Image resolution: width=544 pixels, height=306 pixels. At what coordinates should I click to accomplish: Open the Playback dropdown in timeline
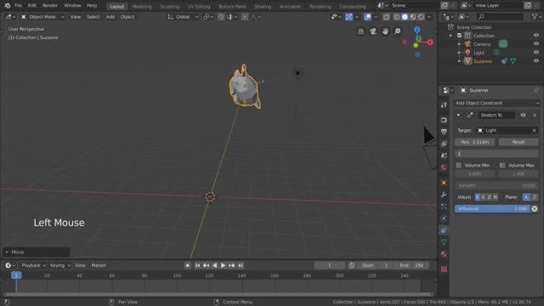(34, 265)
